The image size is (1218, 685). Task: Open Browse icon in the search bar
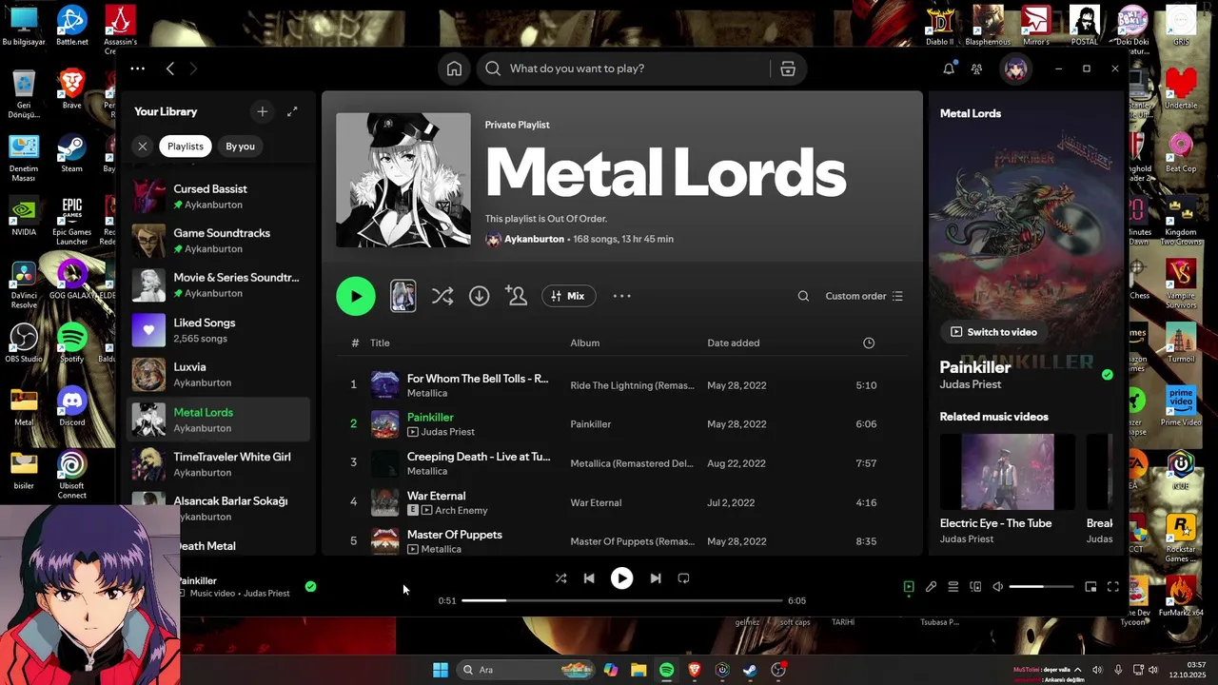[x=788, y=68]
